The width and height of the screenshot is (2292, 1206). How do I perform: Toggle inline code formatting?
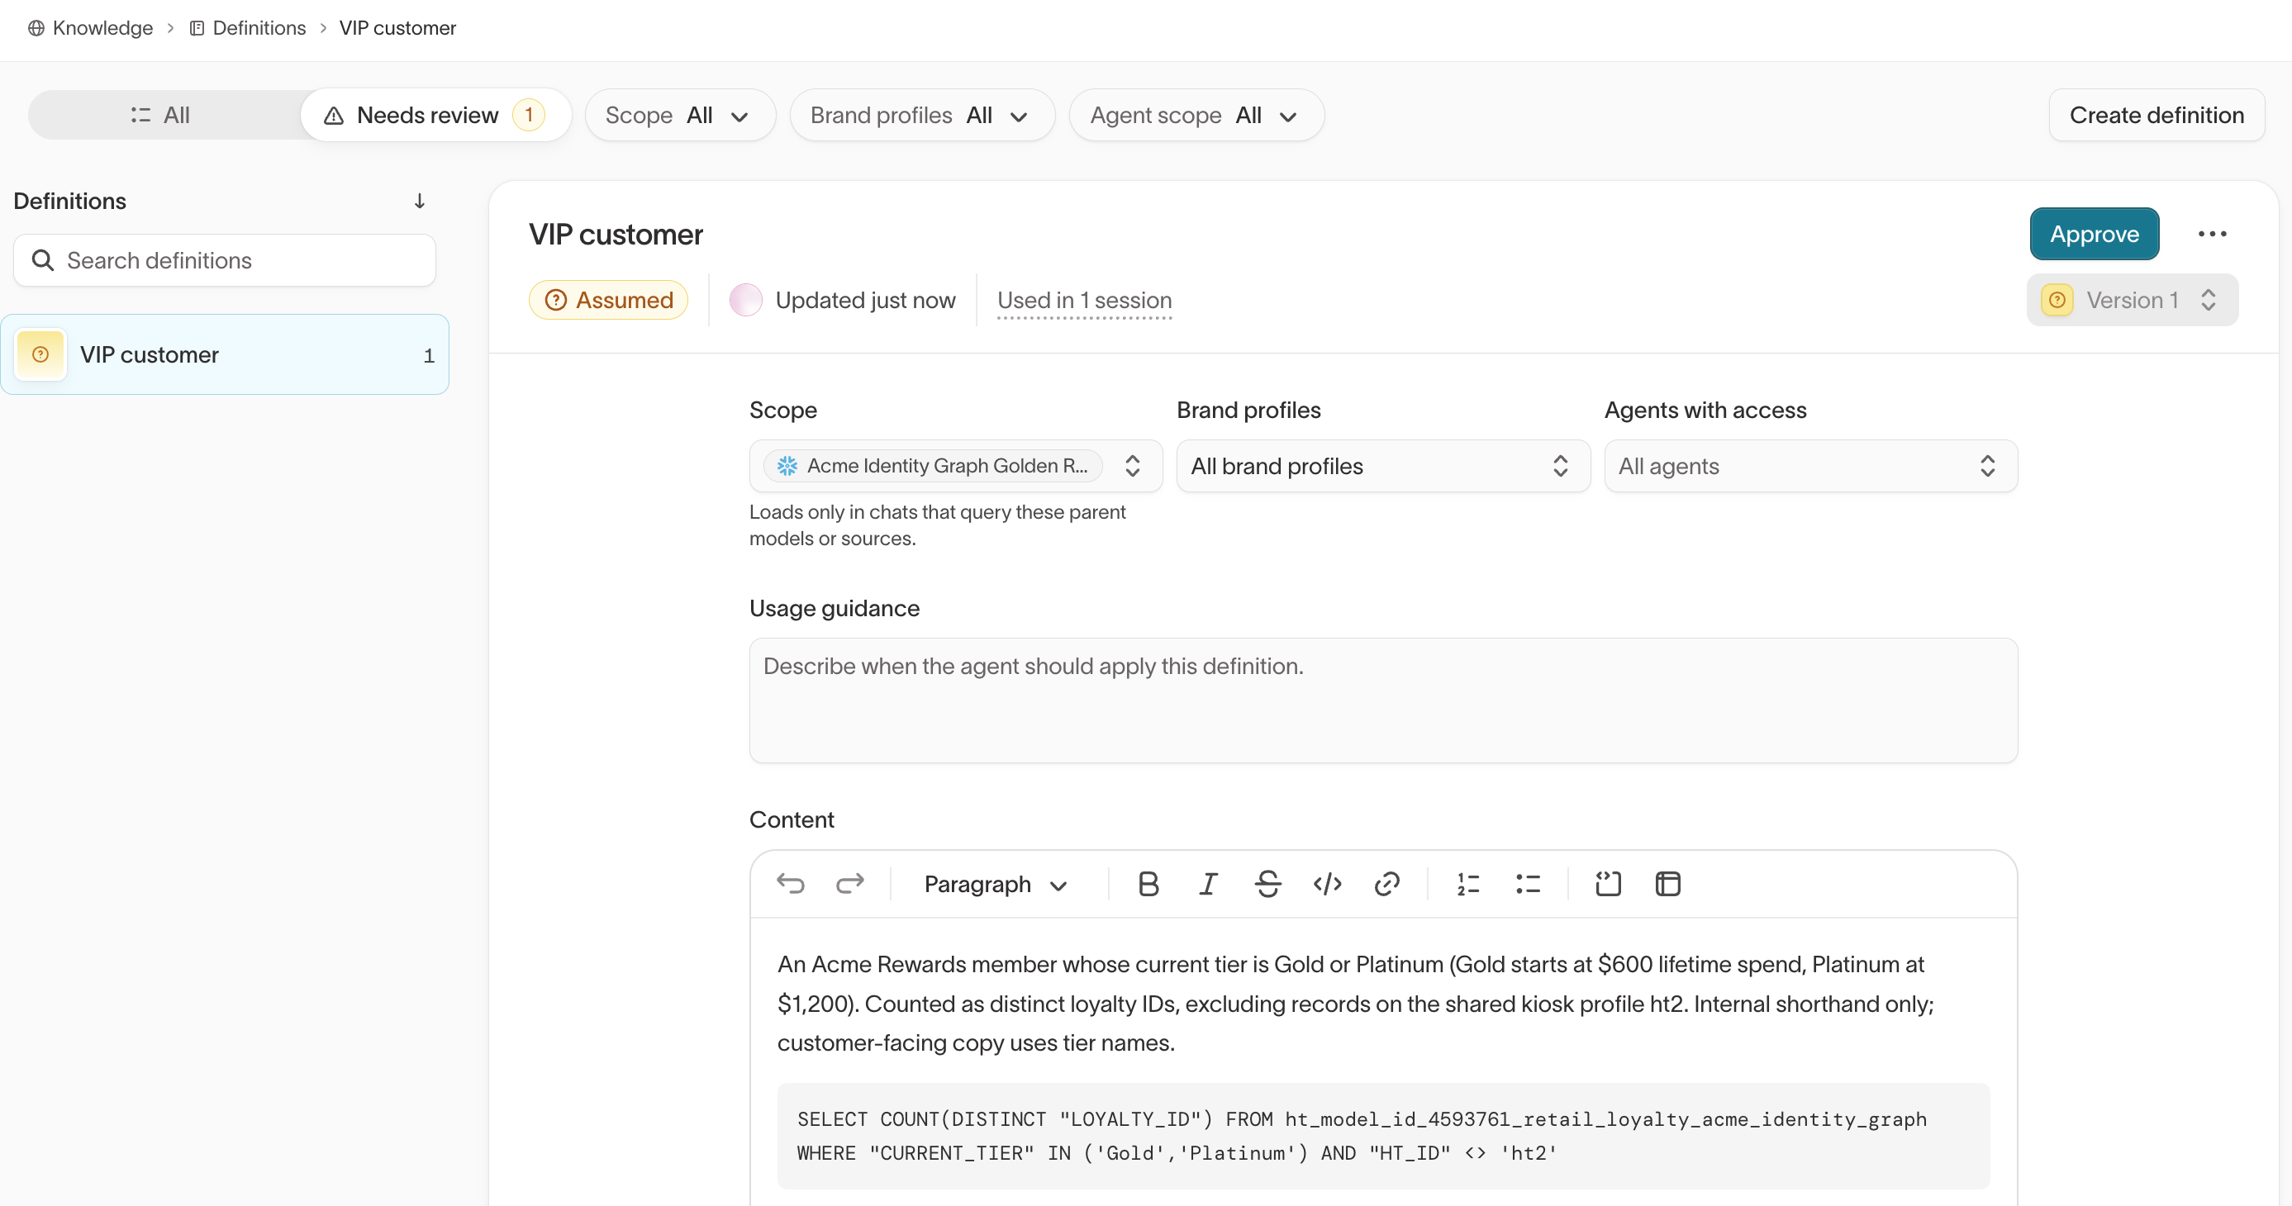[1327, 883]
